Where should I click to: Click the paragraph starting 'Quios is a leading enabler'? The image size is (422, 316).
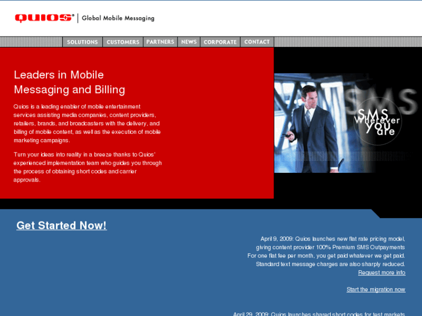[x=87, y=124]
